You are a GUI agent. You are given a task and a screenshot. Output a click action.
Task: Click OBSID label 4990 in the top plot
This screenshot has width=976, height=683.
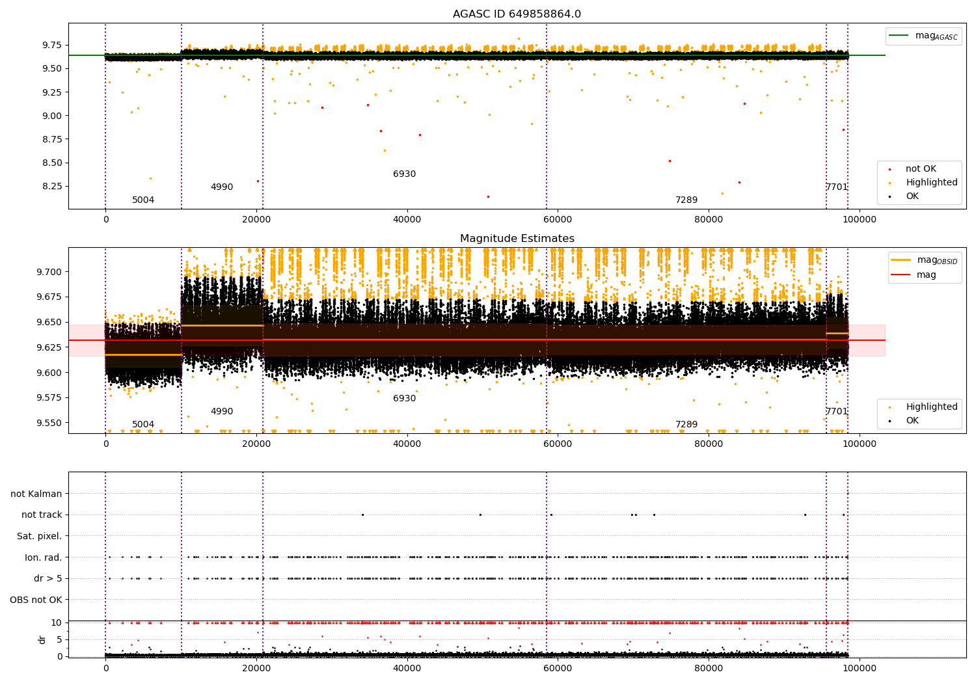[222, 187]
